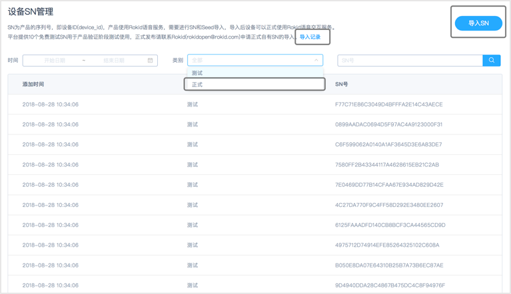511x294 pixels.
Task: Click the 开始日期 start date field
Action: point(55,60)
